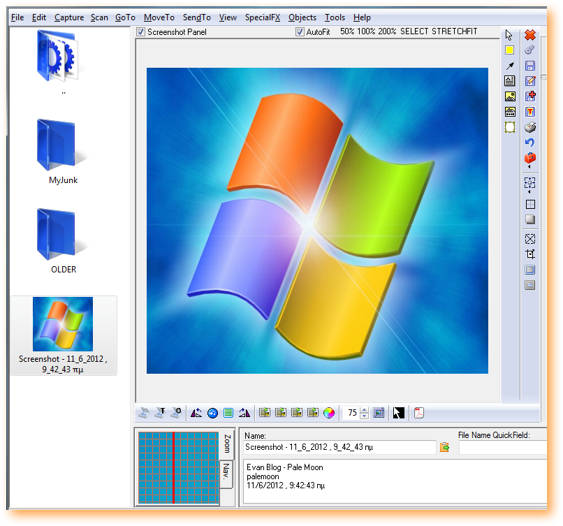
Task: Click the framed picture icon beside 75
Action: tap(379, 413)
